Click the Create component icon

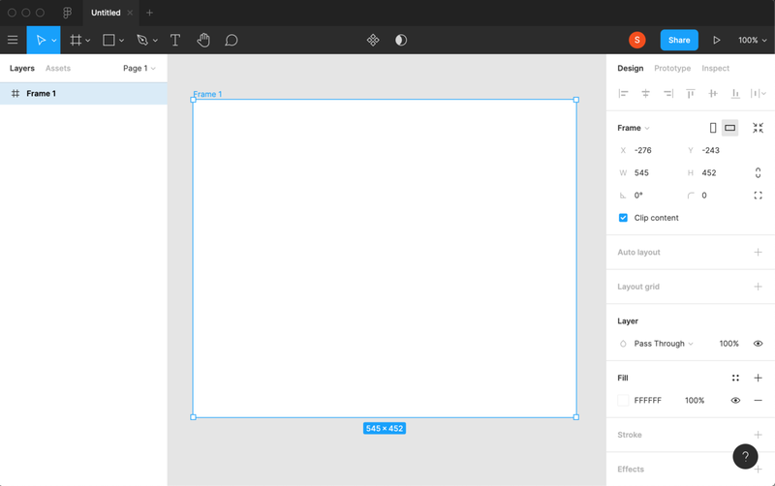pyautogui.click(x=373, y=40)
